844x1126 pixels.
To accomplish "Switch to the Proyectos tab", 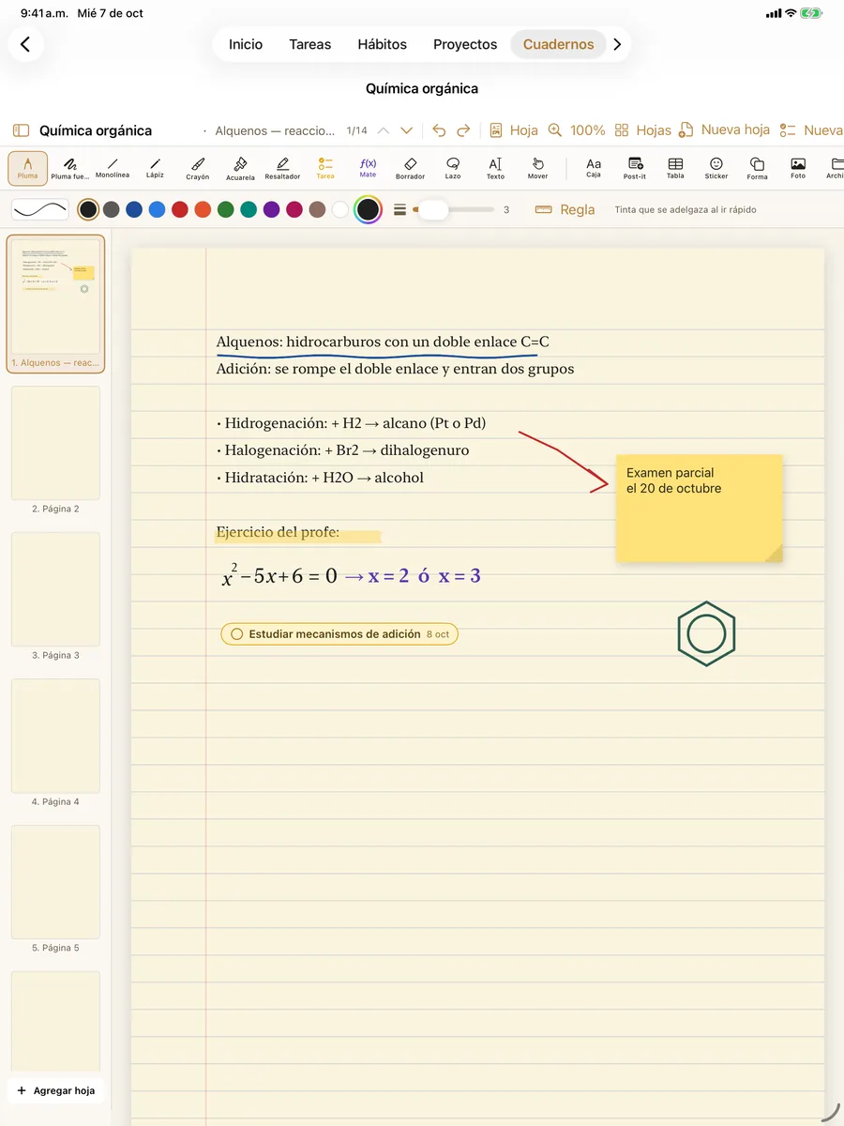I will point(465,44).
